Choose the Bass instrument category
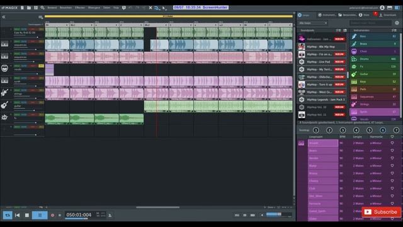This screenshot has width=403, height=227. pyautogui.click(x=375, y=37)
